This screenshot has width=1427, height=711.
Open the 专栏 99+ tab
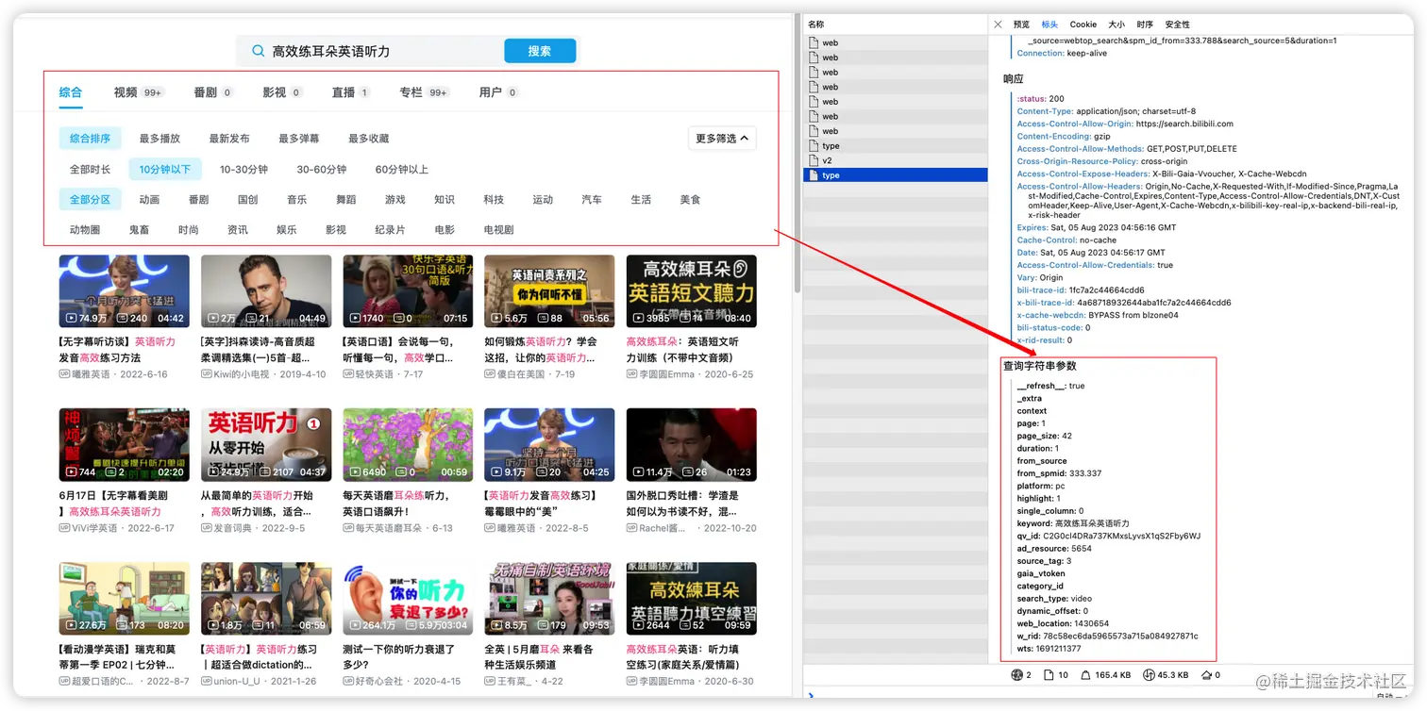pyautogui.click(x=425, y=92)
